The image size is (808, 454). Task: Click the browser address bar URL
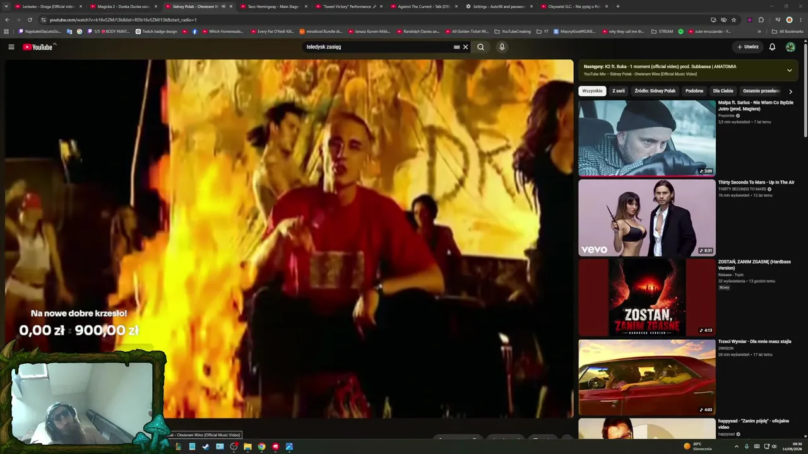pyautogui.click(x=123, y=20)
